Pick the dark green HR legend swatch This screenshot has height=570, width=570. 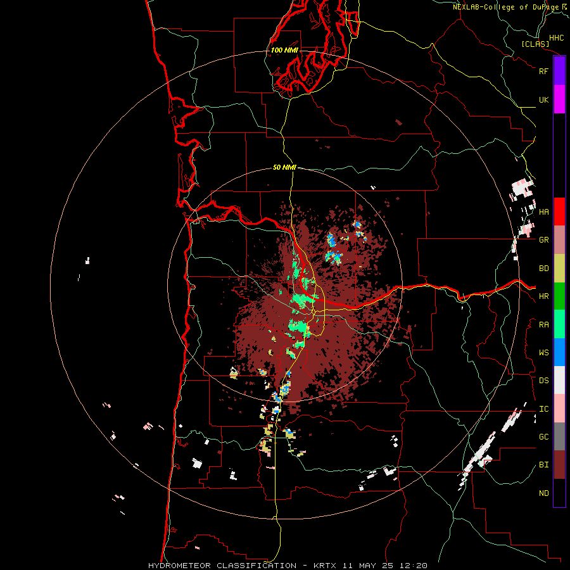pyautogui.click(x=559, y=296)
